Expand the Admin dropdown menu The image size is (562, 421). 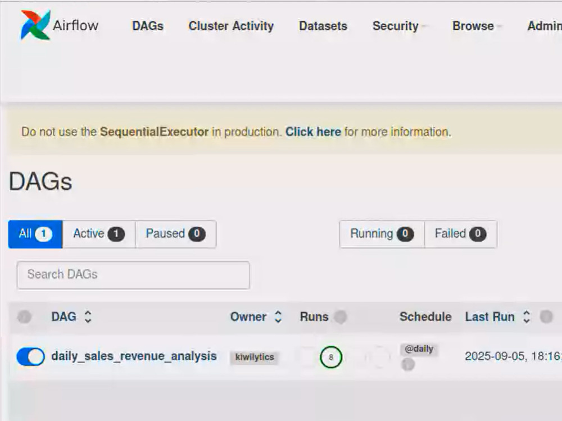tap(545, 26)
